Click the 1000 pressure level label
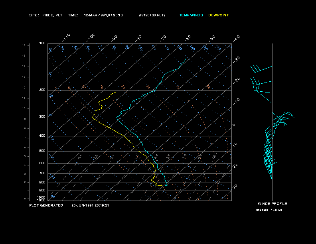This screenshot has width=316, height=244. [41, 197]
